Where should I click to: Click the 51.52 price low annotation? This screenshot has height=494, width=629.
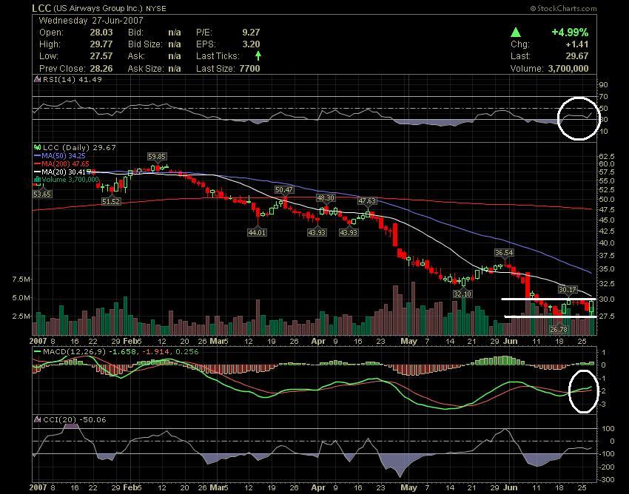(111, 201)
